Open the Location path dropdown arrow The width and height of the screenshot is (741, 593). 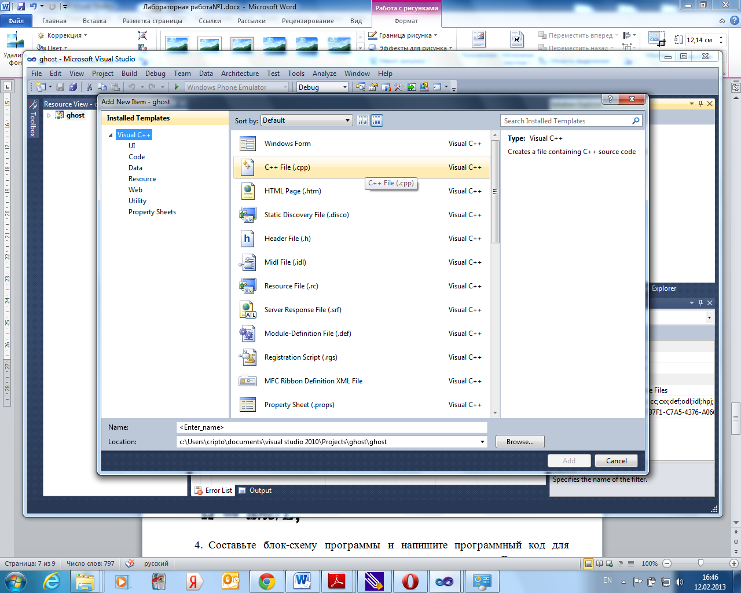point(482,442)
